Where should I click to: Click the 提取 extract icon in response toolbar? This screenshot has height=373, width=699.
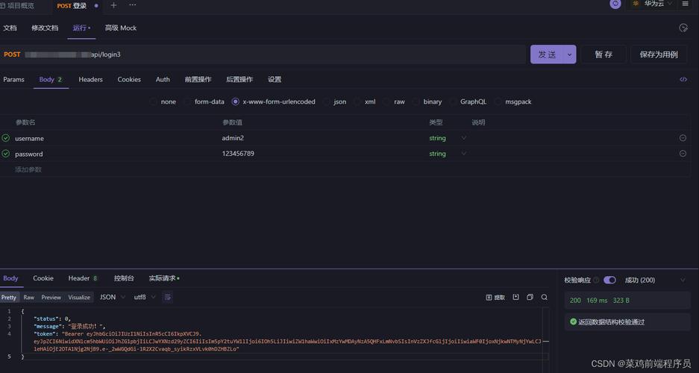pyautogui.click(x=495, y=297)
